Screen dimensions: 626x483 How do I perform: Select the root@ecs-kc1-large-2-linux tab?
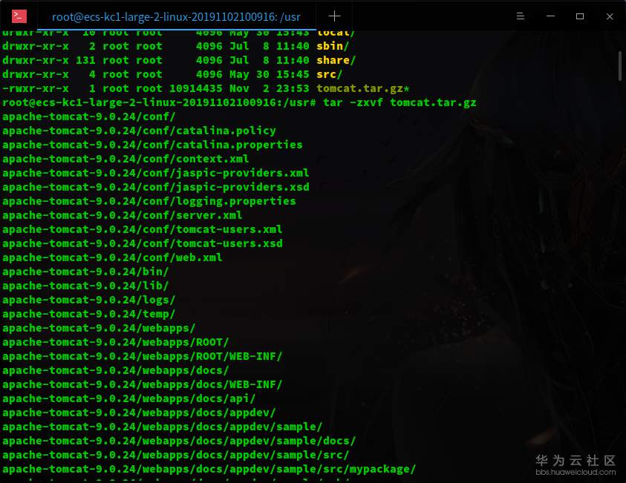click(176, 17)
